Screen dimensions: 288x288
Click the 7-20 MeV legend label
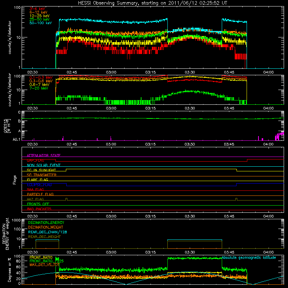coord(39,88)
